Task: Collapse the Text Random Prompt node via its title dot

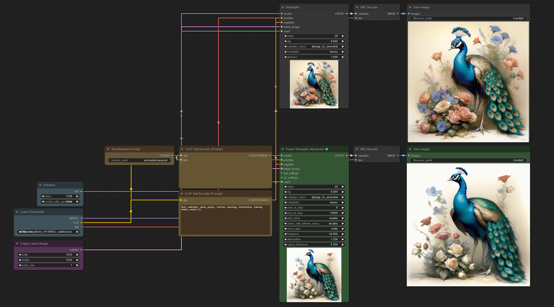Action: [108, 149]
